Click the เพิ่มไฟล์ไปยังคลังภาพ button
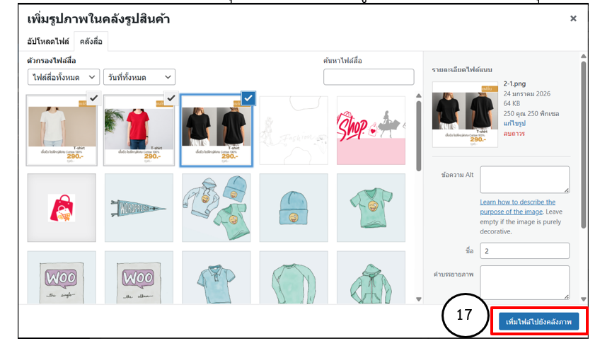Viewport: 600px width, 341px height. (x=538, y=321)
